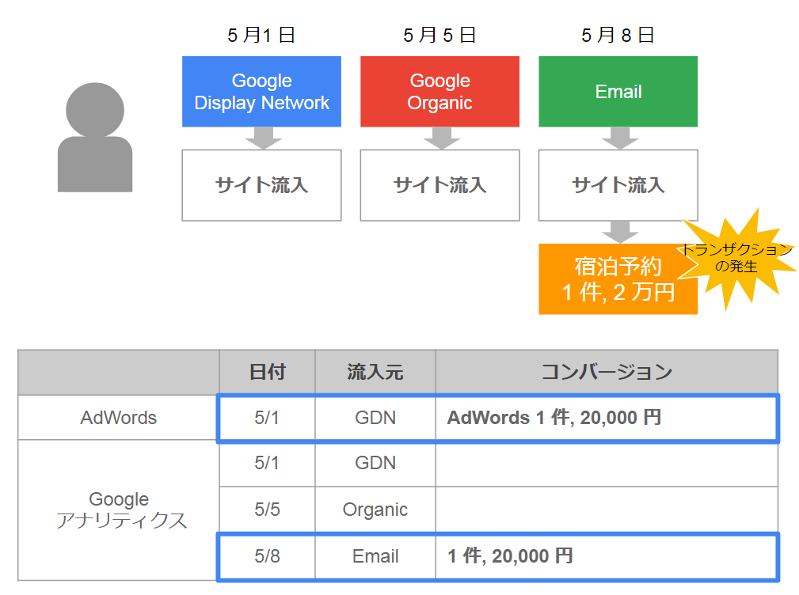Image resolution: width=799 pixels, height=595 pixels.
Task: Click the コンバージョン column header
Action: (607, 372)
